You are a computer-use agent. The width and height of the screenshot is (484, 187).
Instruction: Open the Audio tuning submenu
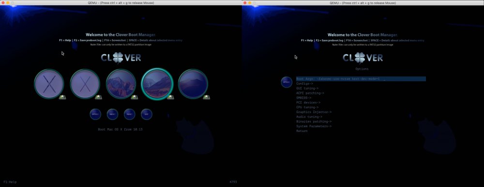309,117
